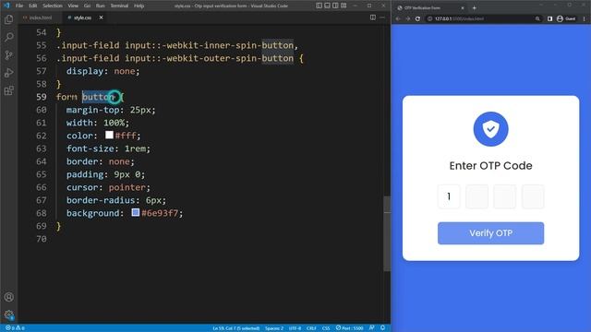Click the third OTP input box
The width and height of the screenshot is (591, 332).
coord(505,196)
